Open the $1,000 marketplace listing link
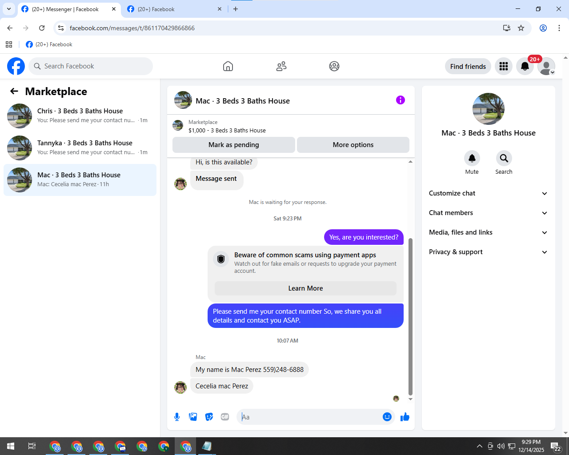Viewport: 569px width, 455px height. (x=227, y=130)
